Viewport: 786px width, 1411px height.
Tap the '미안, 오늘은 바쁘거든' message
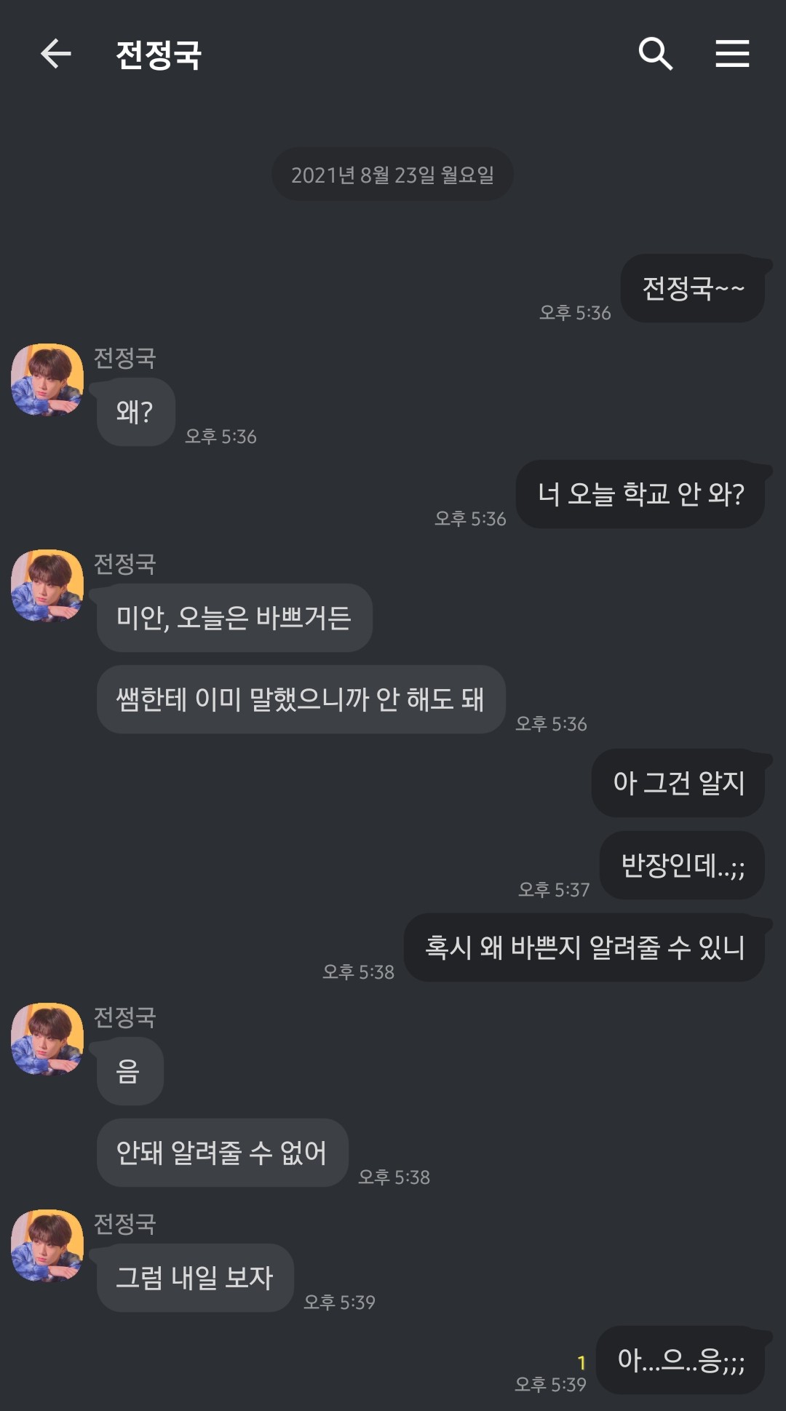click(x=234, y=618)
